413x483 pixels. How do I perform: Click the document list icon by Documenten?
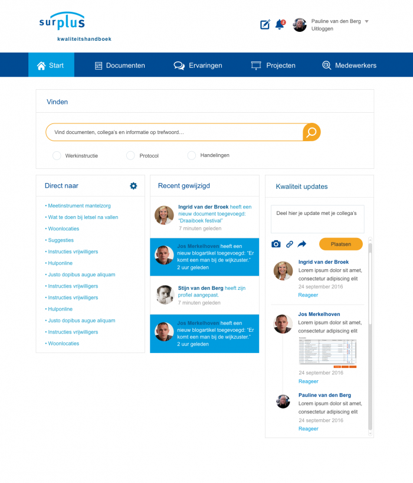[x=99, y=66]
